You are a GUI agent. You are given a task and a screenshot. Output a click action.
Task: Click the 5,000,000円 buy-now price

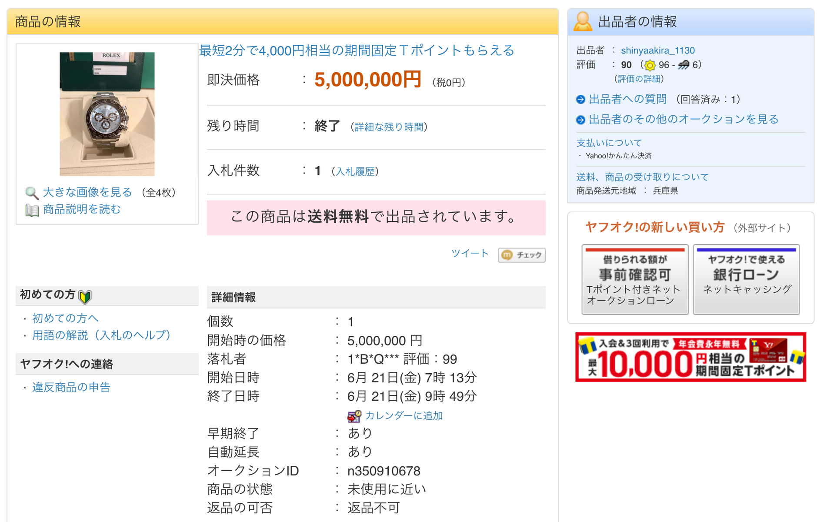(x=368, y=80)
